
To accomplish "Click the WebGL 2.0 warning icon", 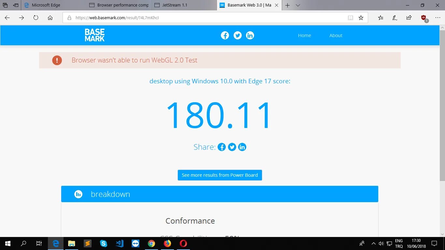I will click(x=57, y=60).
